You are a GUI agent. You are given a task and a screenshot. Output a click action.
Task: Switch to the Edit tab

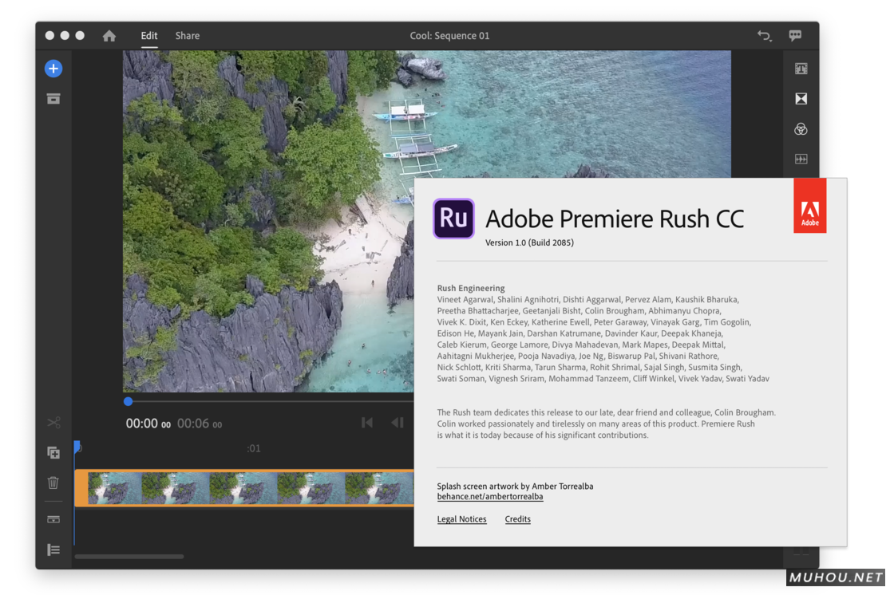coord(149,36)
